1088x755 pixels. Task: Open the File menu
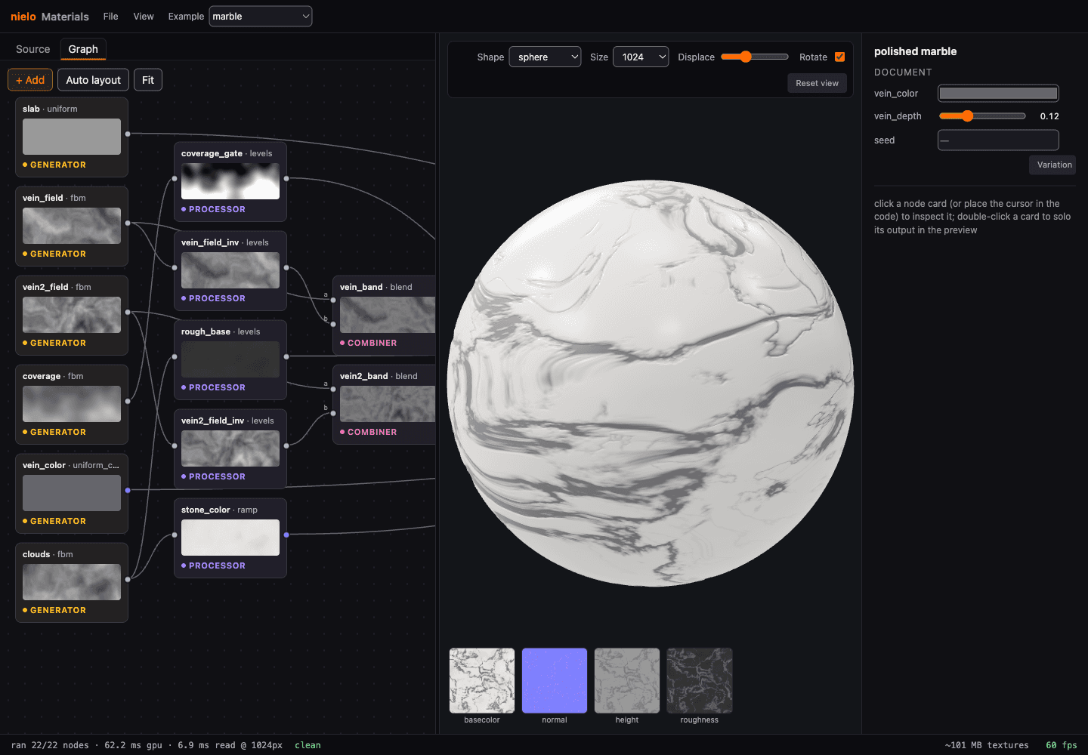click(x=110, y=16)
